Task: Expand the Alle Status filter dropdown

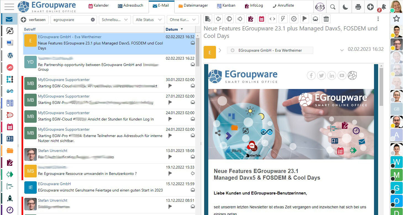Action: [x=148, y=20]
